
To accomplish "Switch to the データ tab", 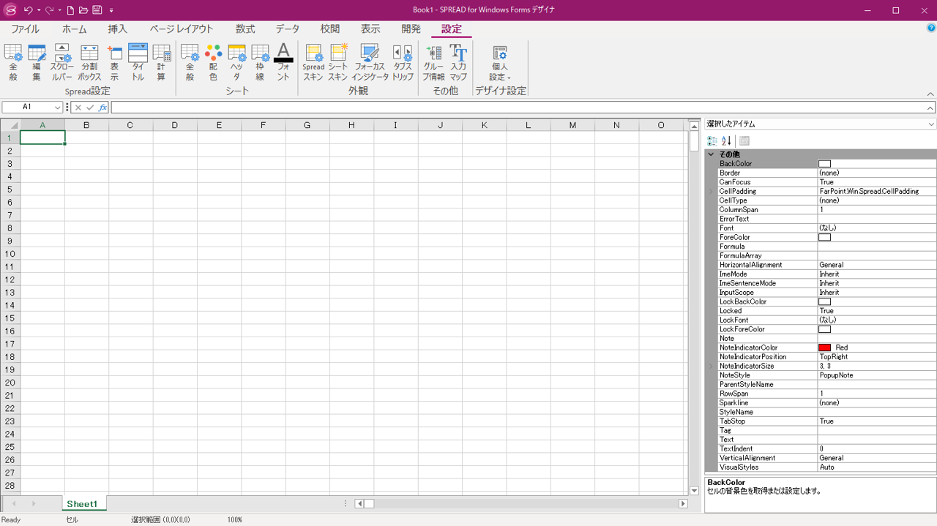I will point(288,29).
